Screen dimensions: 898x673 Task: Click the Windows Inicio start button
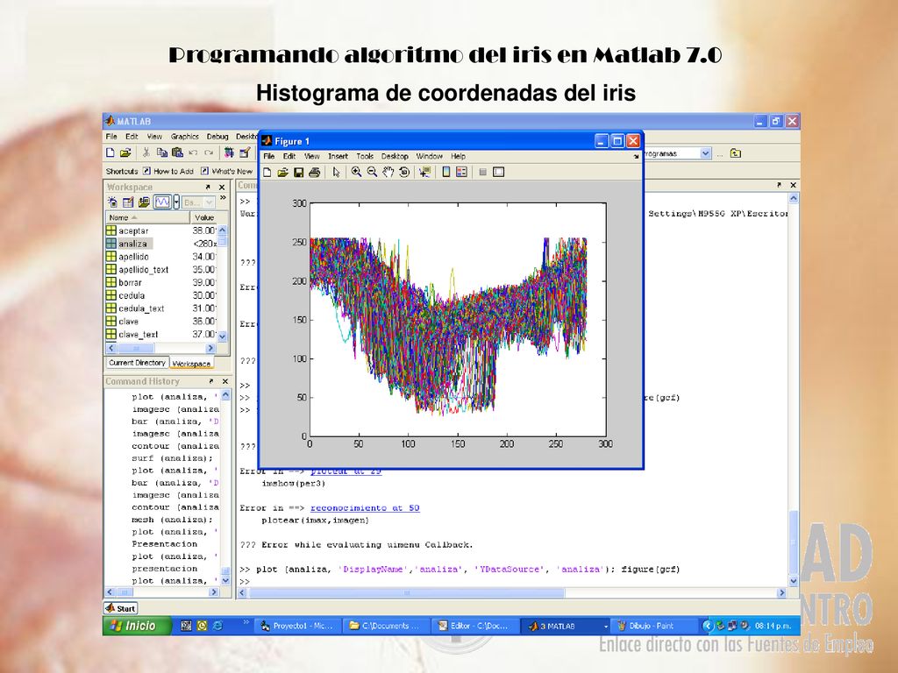137,626
